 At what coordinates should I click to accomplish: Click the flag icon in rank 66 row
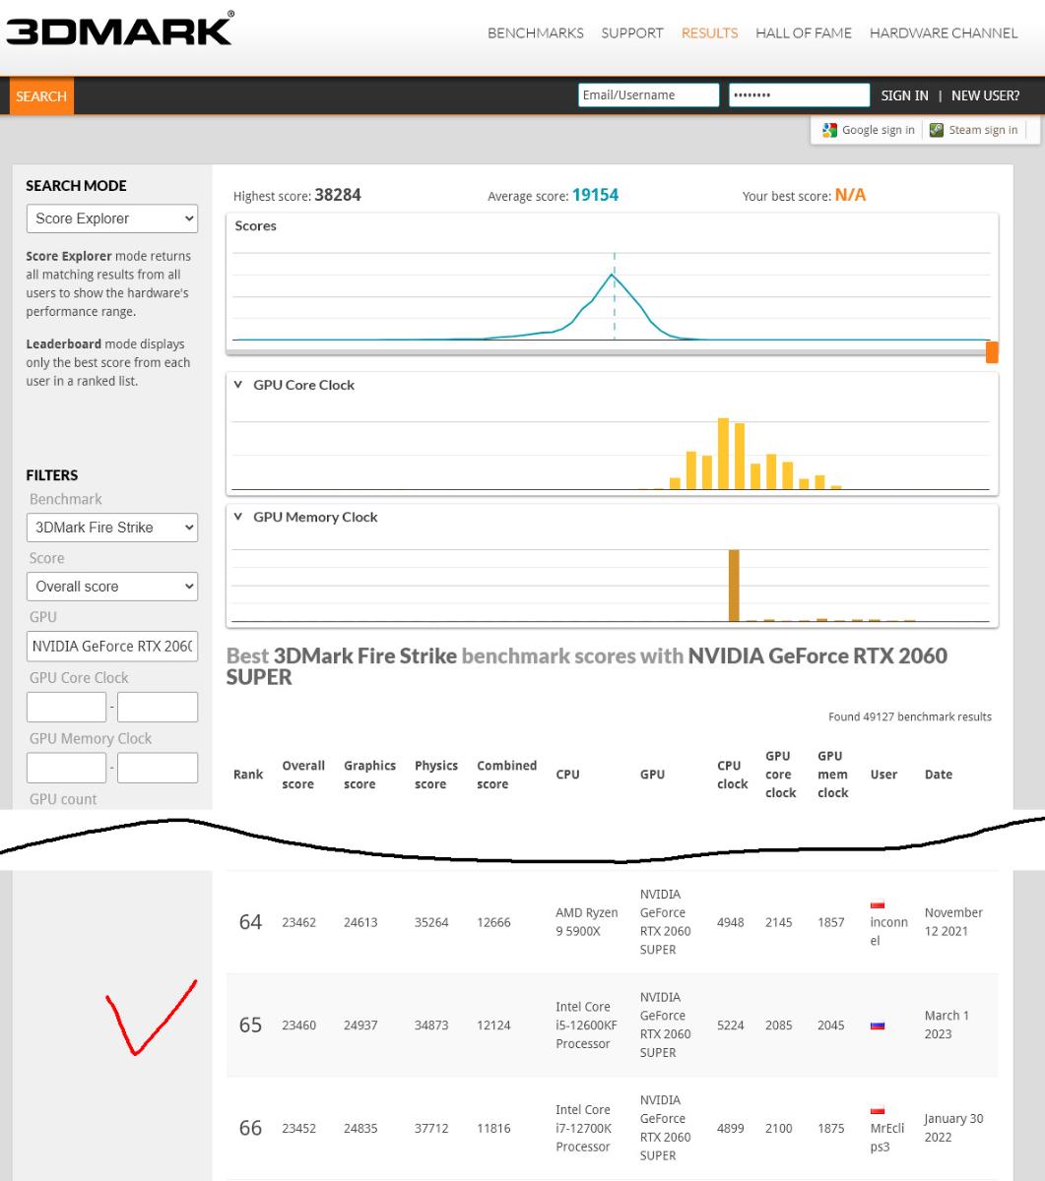877,1111
